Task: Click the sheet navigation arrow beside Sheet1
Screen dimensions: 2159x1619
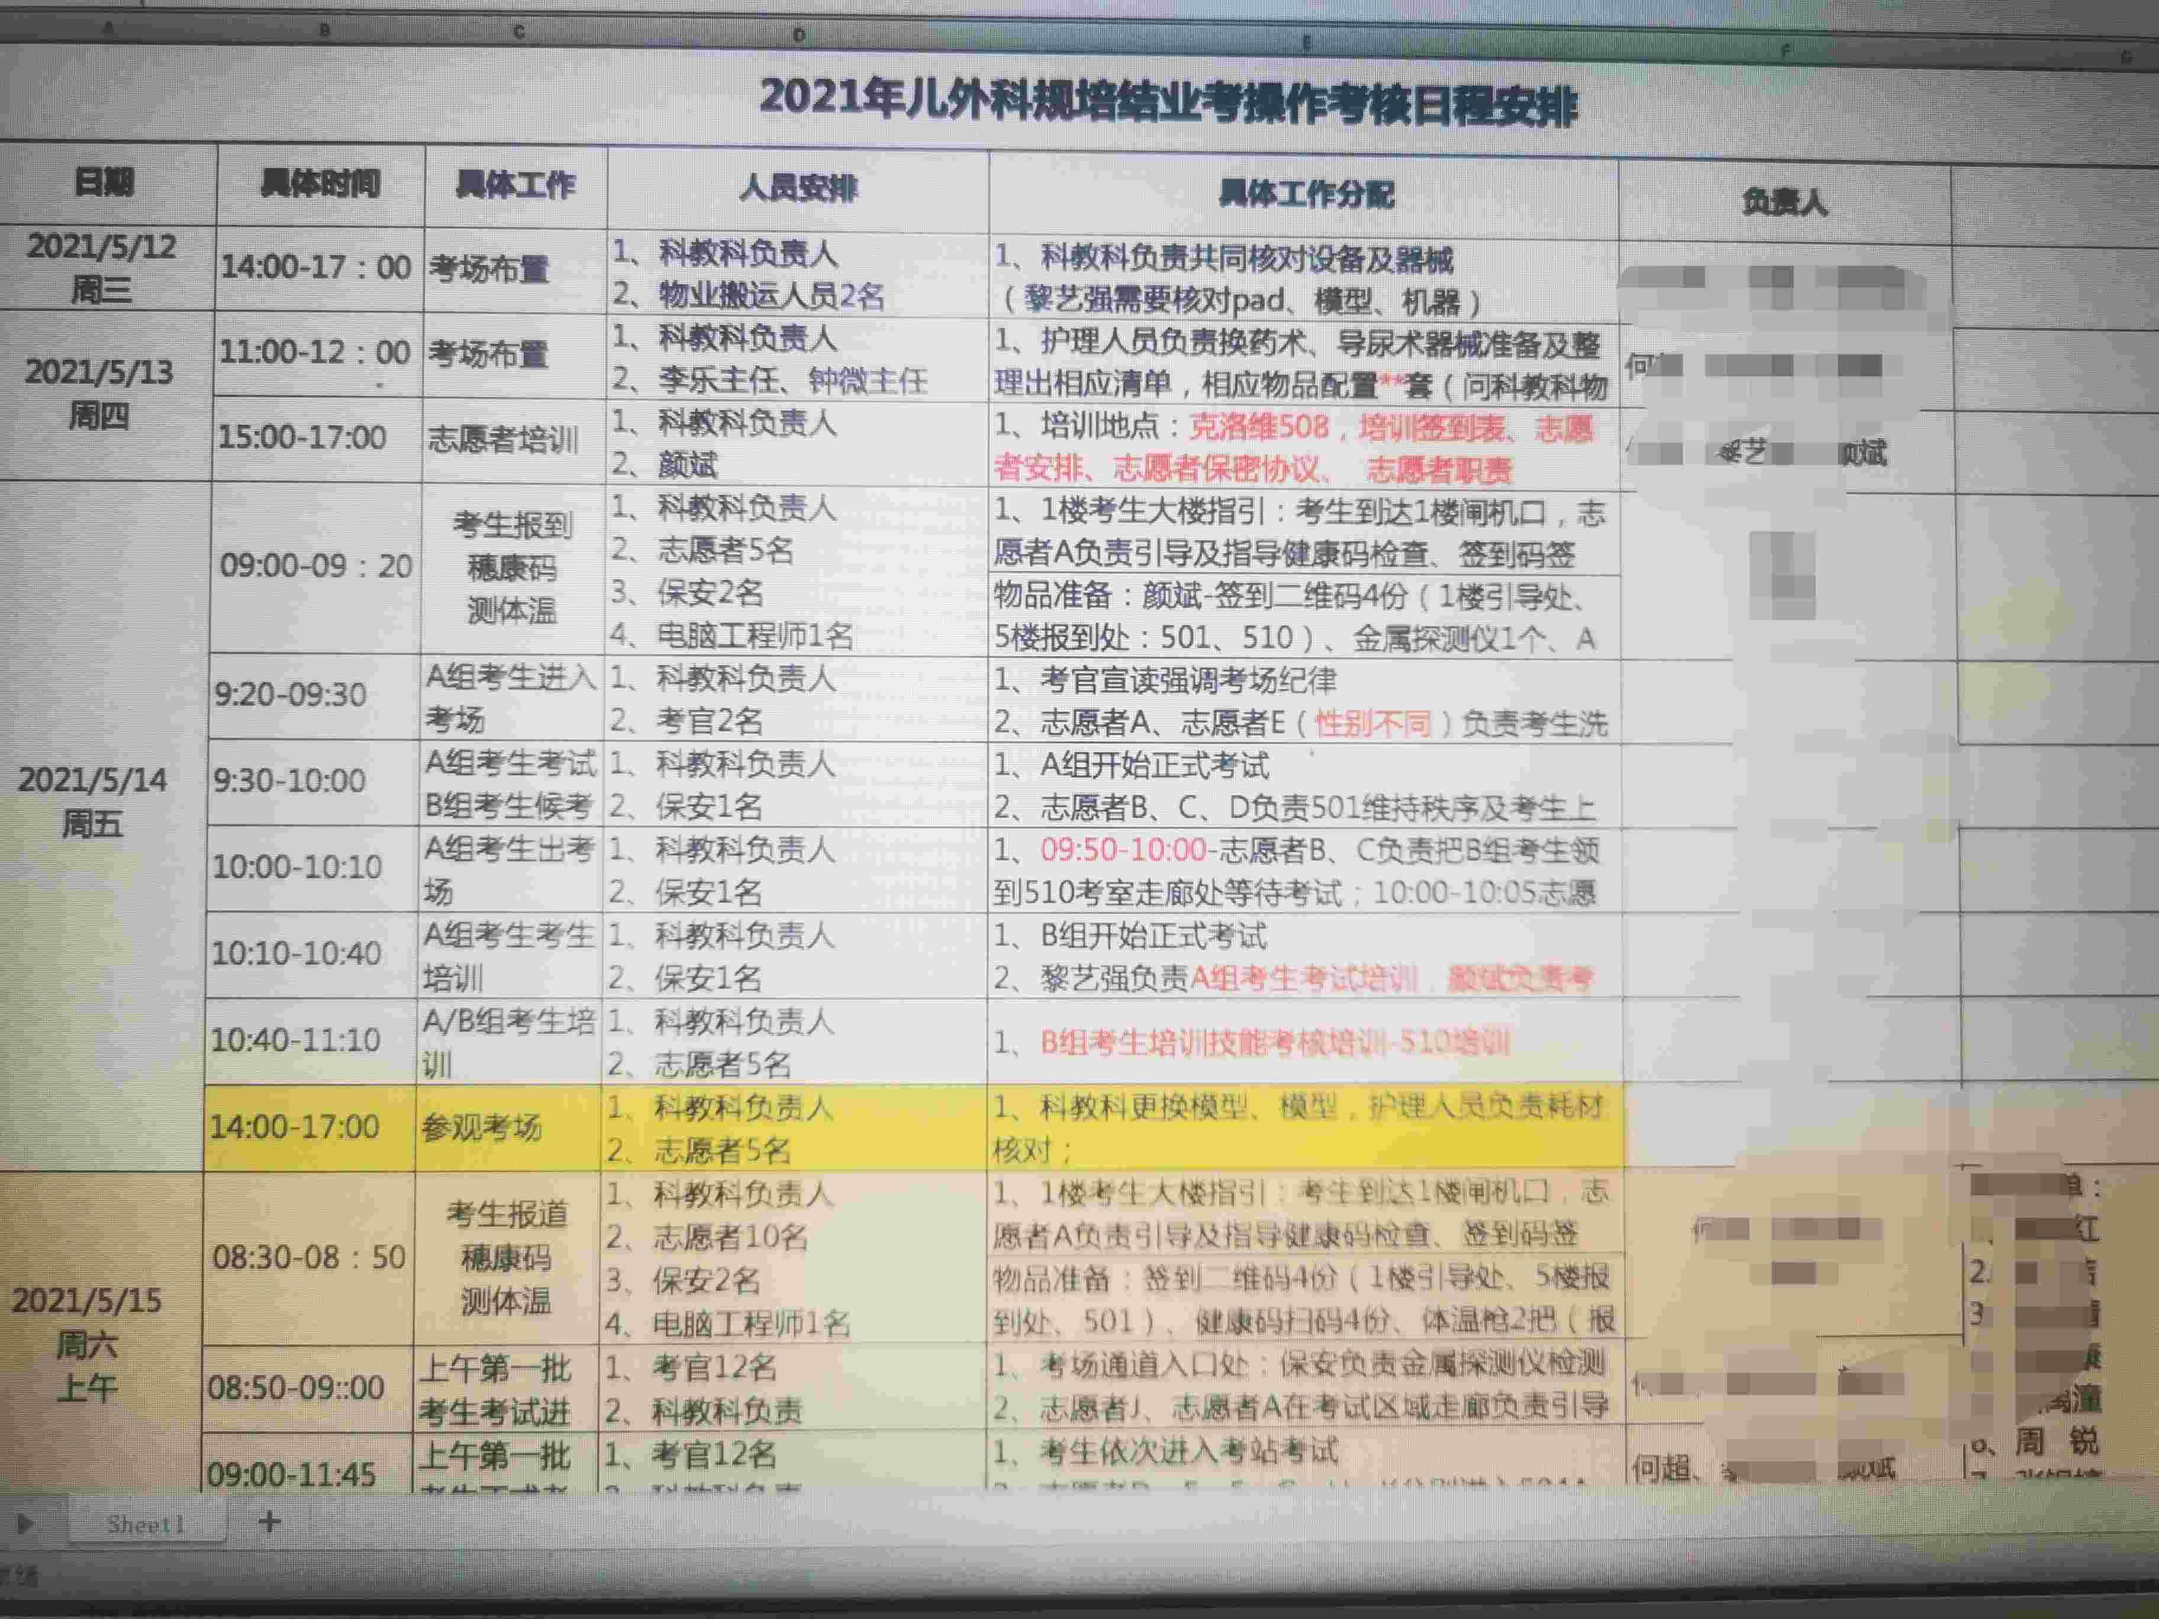Action: [24, 1523]
